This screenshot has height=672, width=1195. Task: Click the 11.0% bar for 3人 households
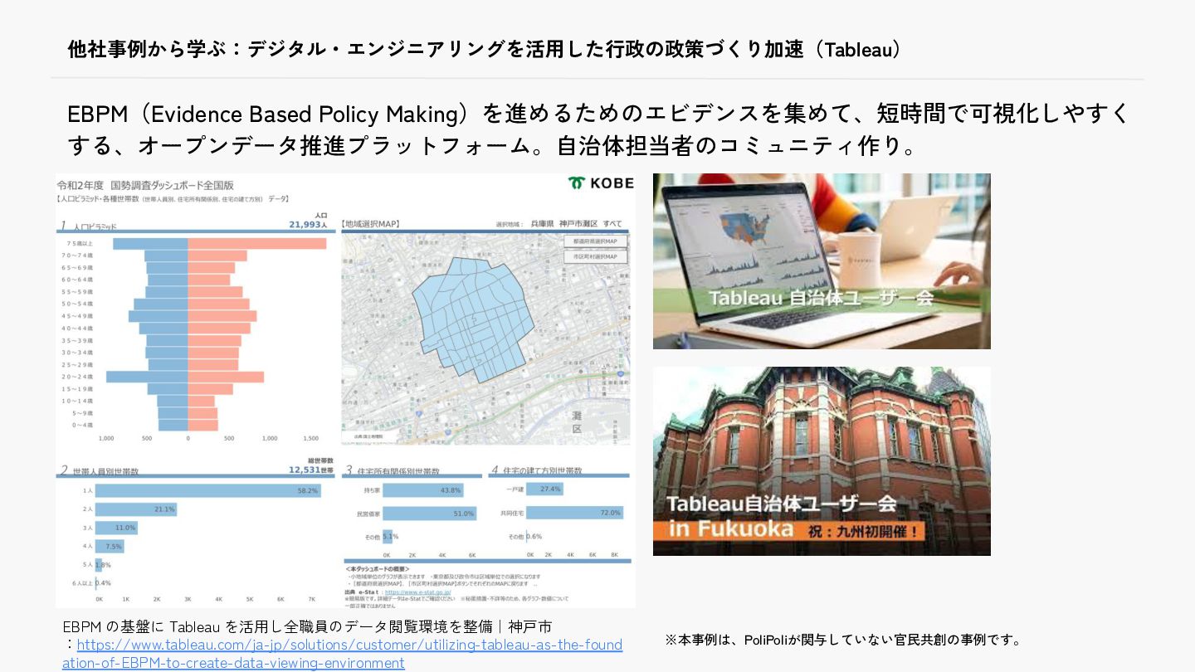coord(116,528)
